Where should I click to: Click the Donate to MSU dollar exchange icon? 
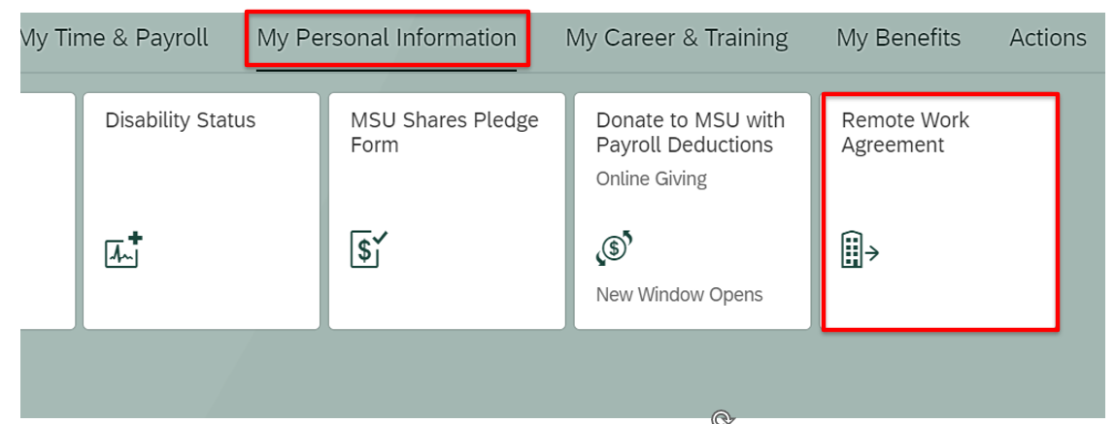pyautogui.click(x=614, y=247)
